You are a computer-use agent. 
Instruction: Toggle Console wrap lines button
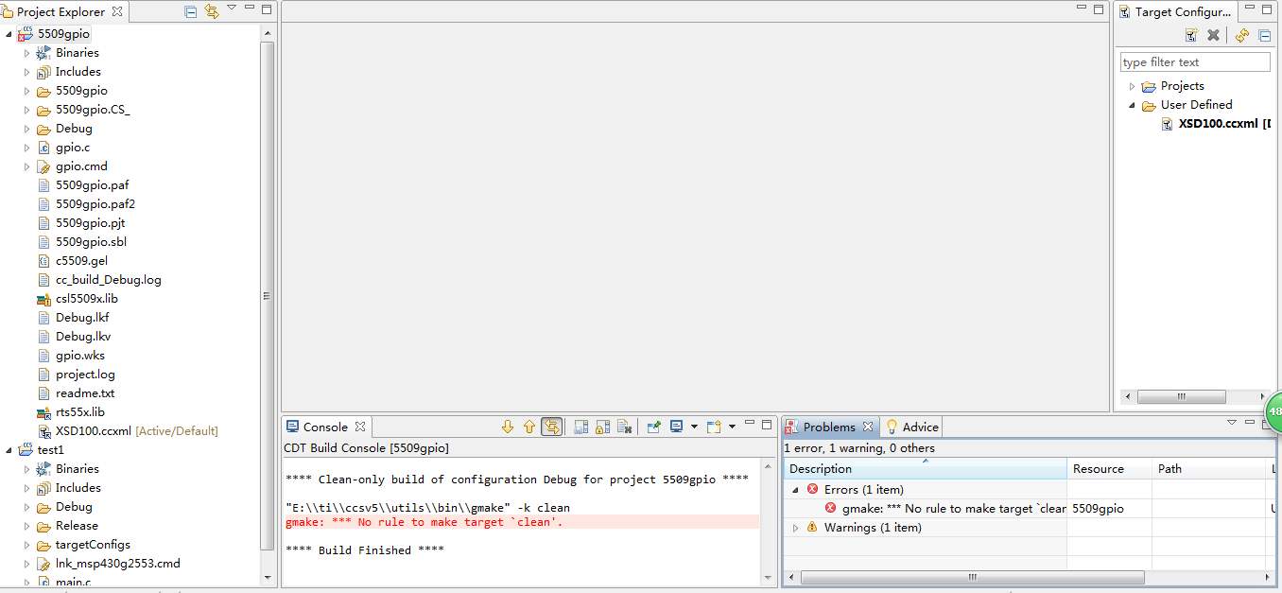click(552, 427)
